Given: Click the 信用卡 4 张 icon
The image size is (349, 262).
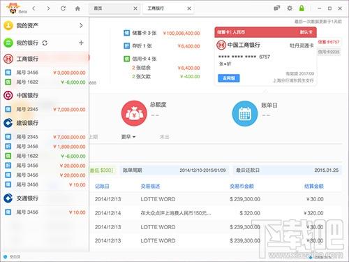Looking at the screenshot, I should (x=126, y=59).
